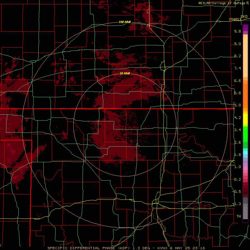Click the -0.5 value on the scale
Screen dimensions: 250x250
(x=237, y=192)
